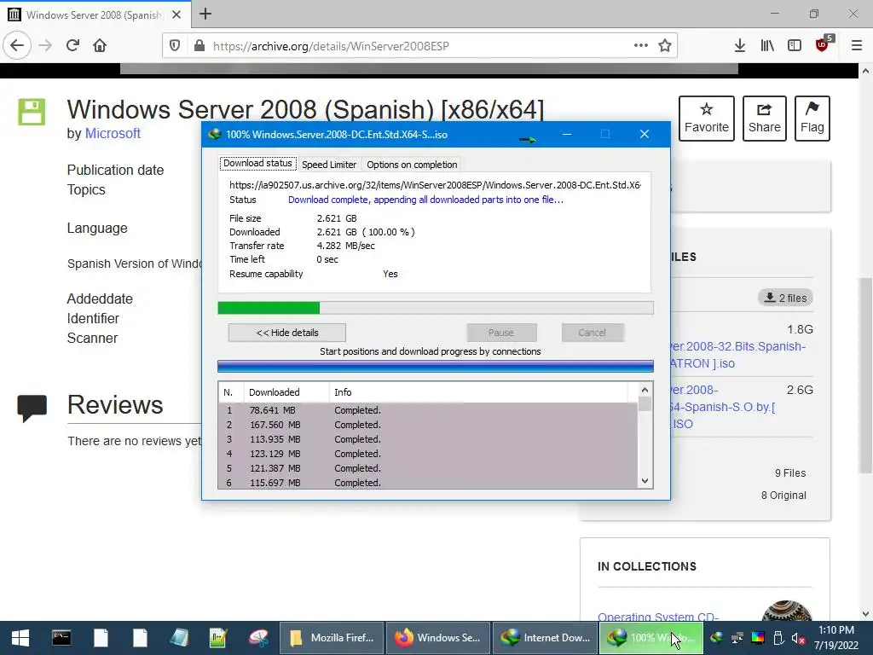Open uBlock Origin extension icon
873x655 pixels.
point(823,44)
